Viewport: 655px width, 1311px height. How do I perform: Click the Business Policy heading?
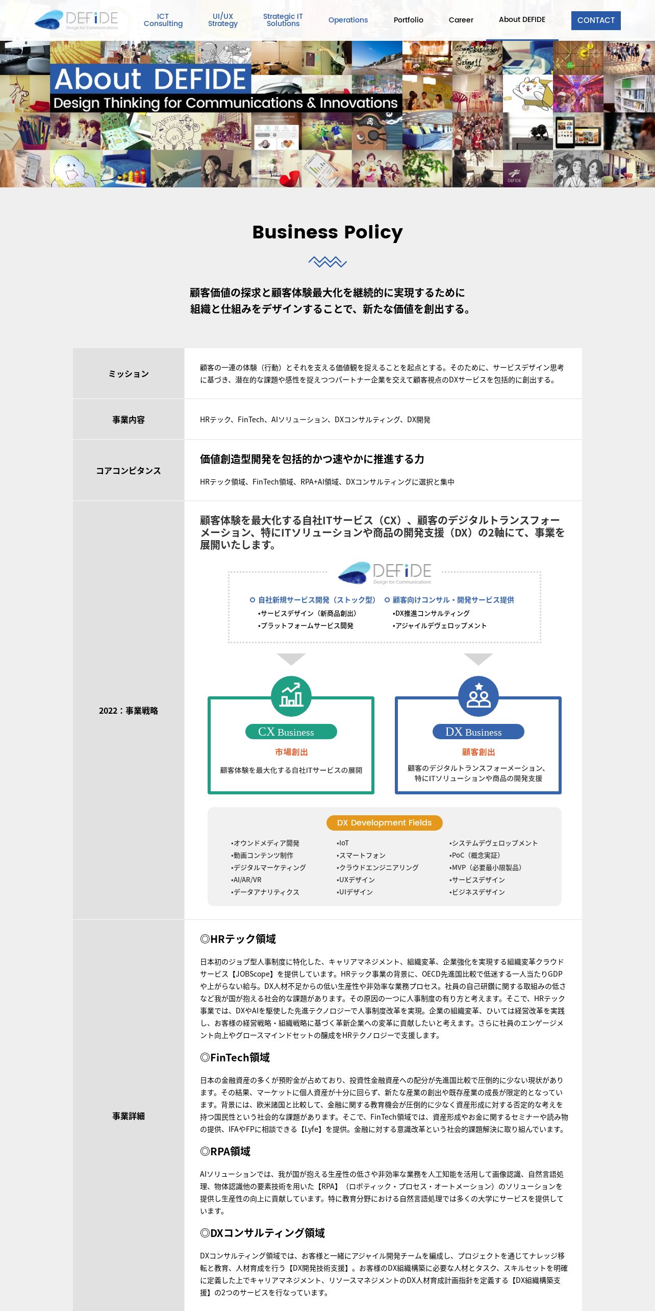[x=327, y=232]
